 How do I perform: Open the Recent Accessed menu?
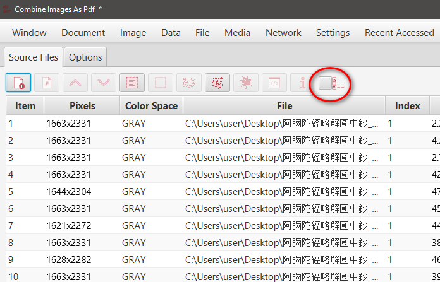[400, 33]
